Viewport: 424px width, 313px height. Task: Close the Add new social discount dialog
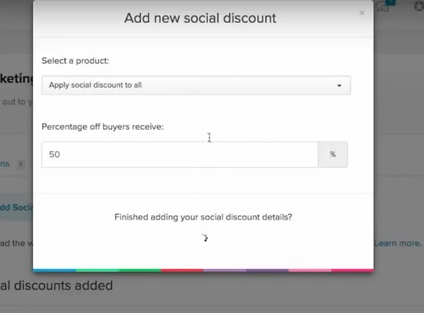362,13
